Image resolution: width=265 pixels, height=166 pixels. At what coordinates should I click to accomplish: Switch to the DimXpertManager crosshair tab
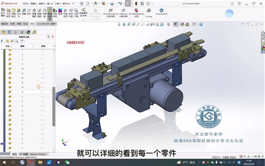click(22, 32)
